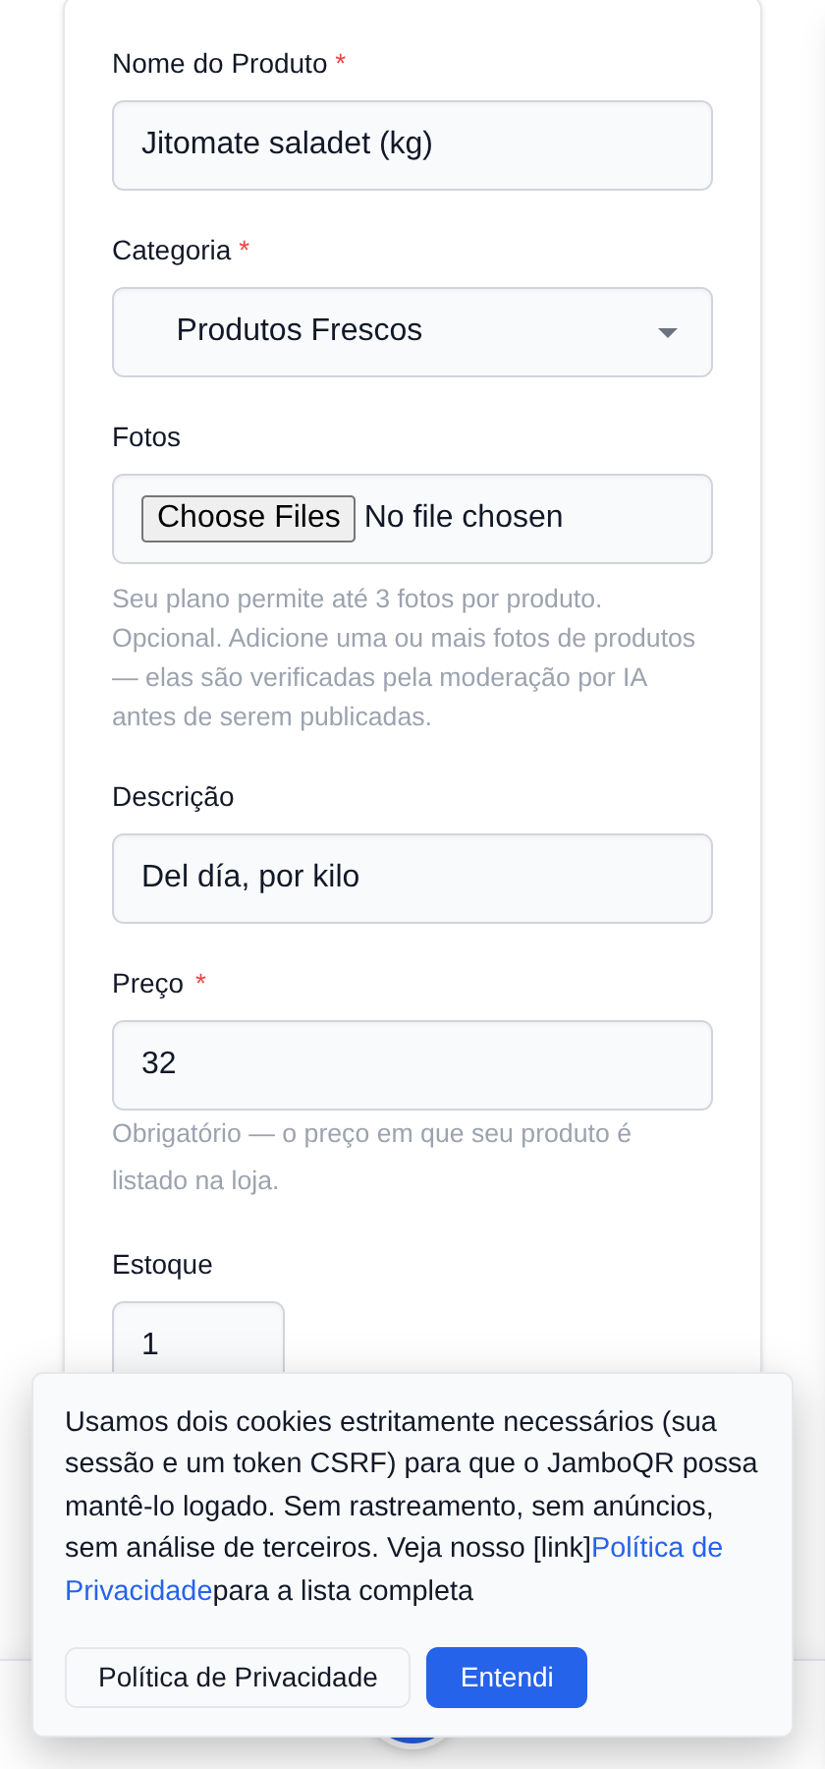Click the cookie notice message text
The height and width of the screenshot is (1769, 825).
coord(412,1506)
